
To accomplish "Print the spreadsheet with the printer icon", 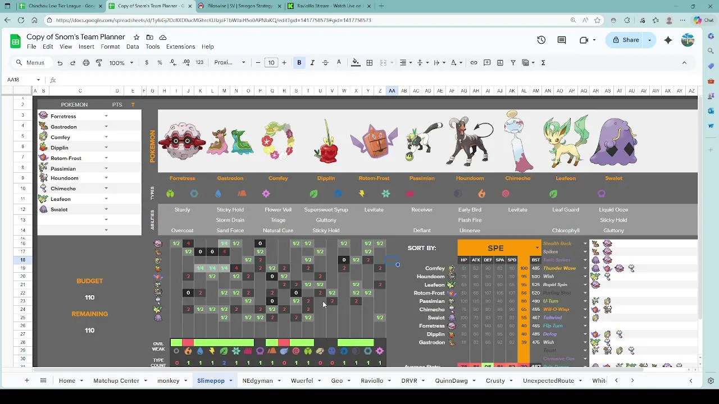I will tap(86, 63).
